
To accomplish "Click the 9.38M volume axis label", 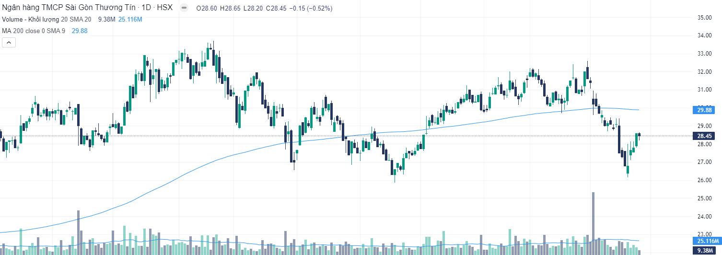I will point(707,251).
